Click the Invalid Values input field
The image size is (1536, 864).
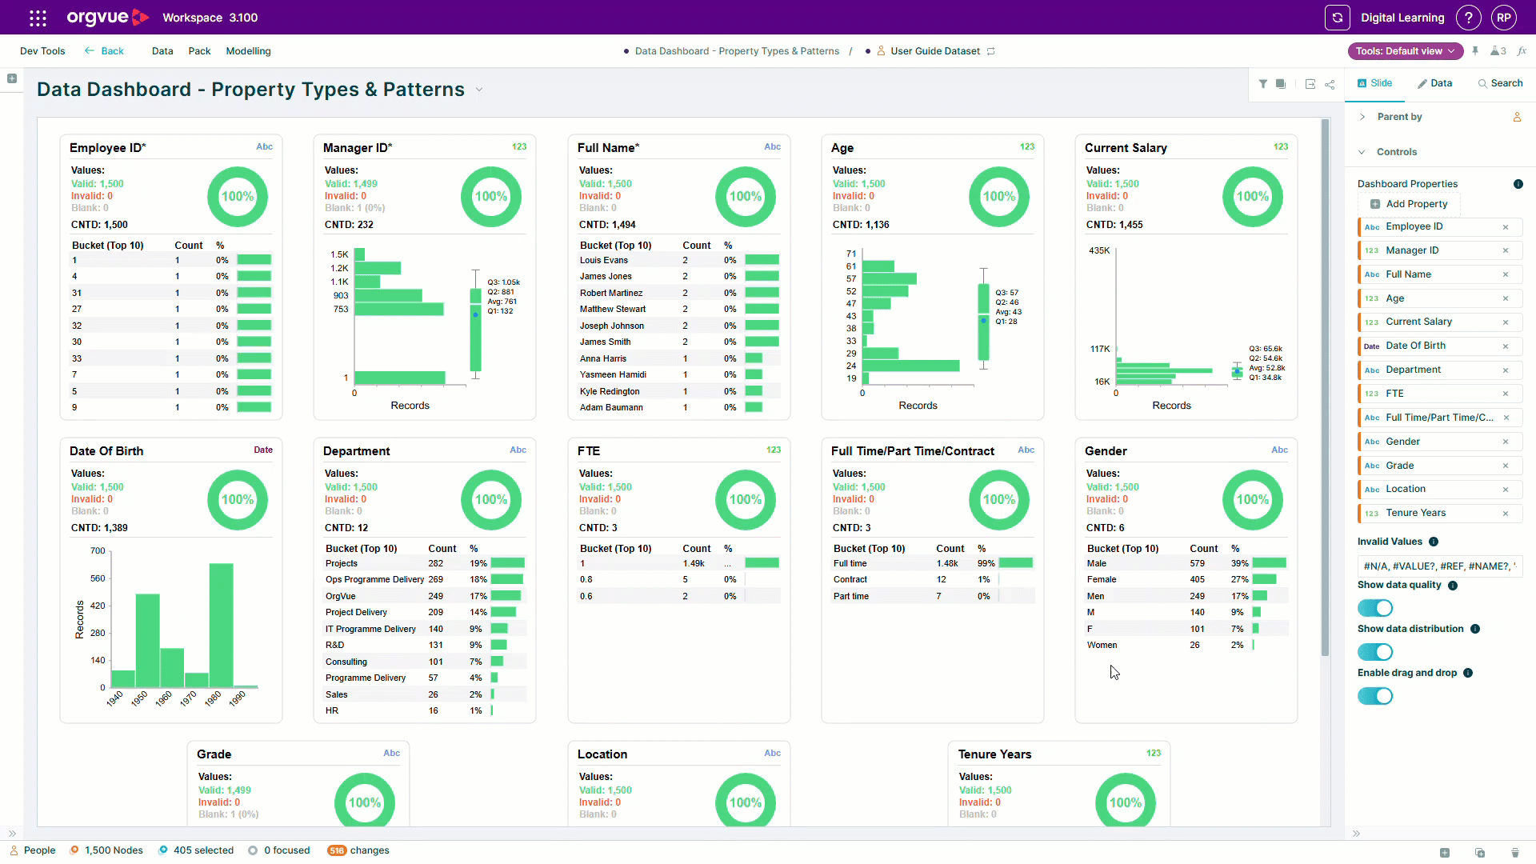pos(1439,566)
